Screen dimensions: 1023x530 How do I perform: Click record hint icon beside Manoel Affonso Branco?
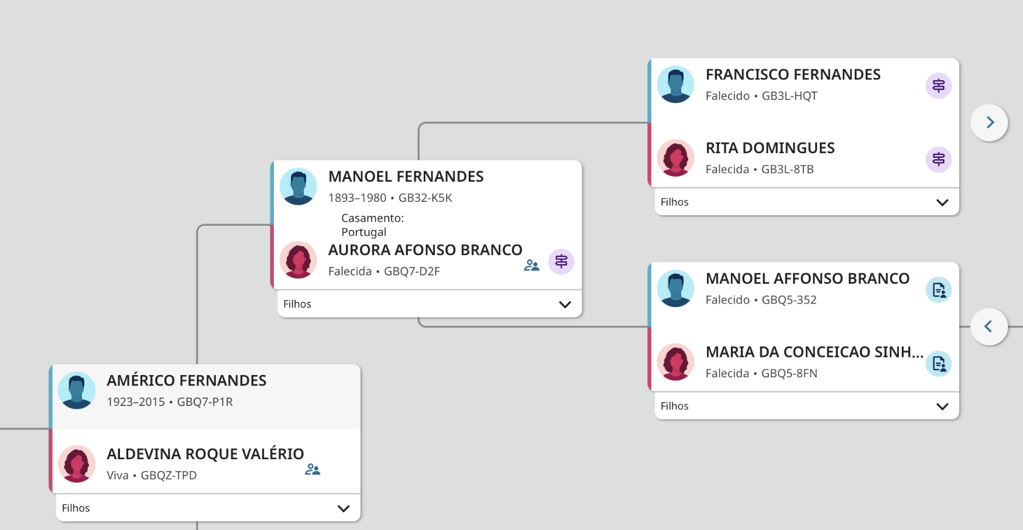pyautogui.click(x=938, y=290)
